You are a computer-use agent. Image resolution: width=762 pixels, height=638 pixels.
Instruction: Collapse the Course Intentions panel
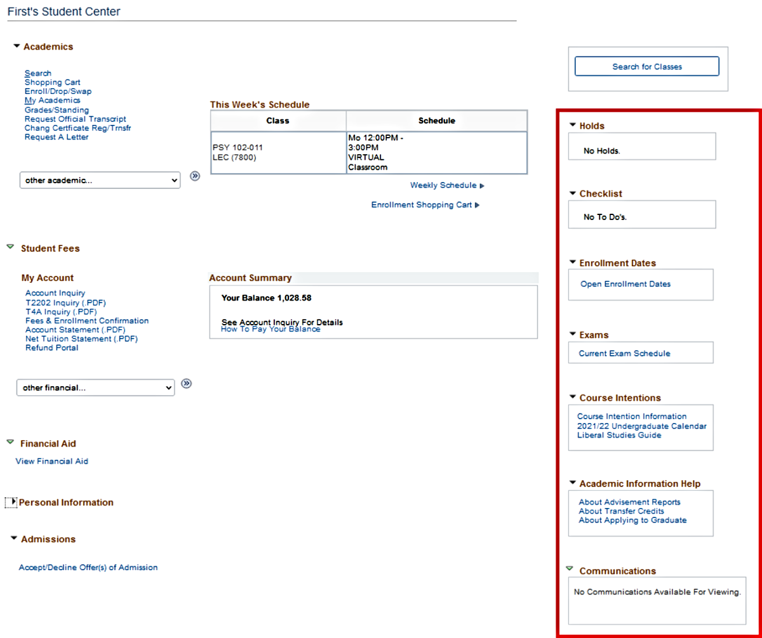pyautogui.click(x=573, y=397)
